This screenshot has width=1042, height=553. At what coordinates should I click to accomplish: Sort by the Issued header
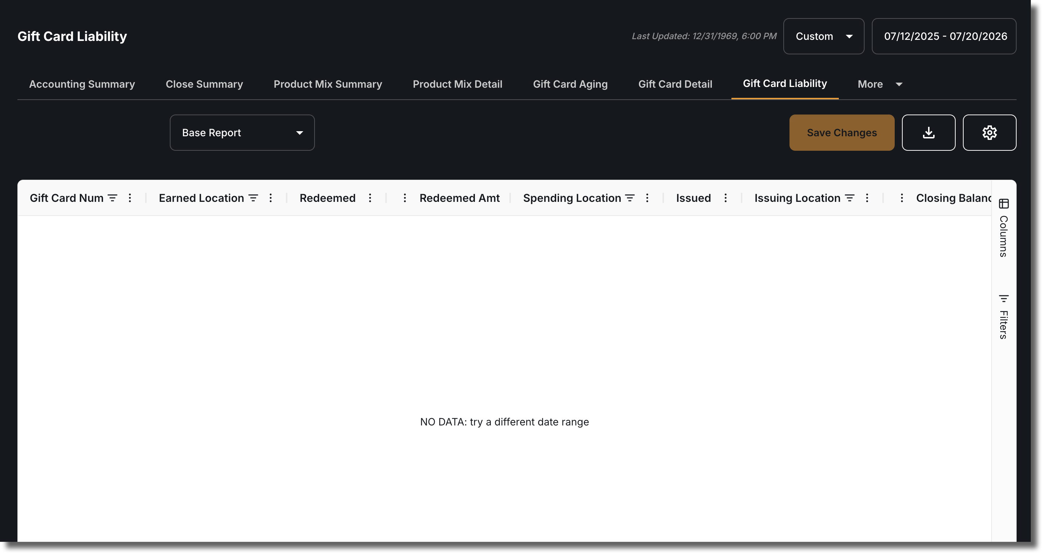[693, 198]
